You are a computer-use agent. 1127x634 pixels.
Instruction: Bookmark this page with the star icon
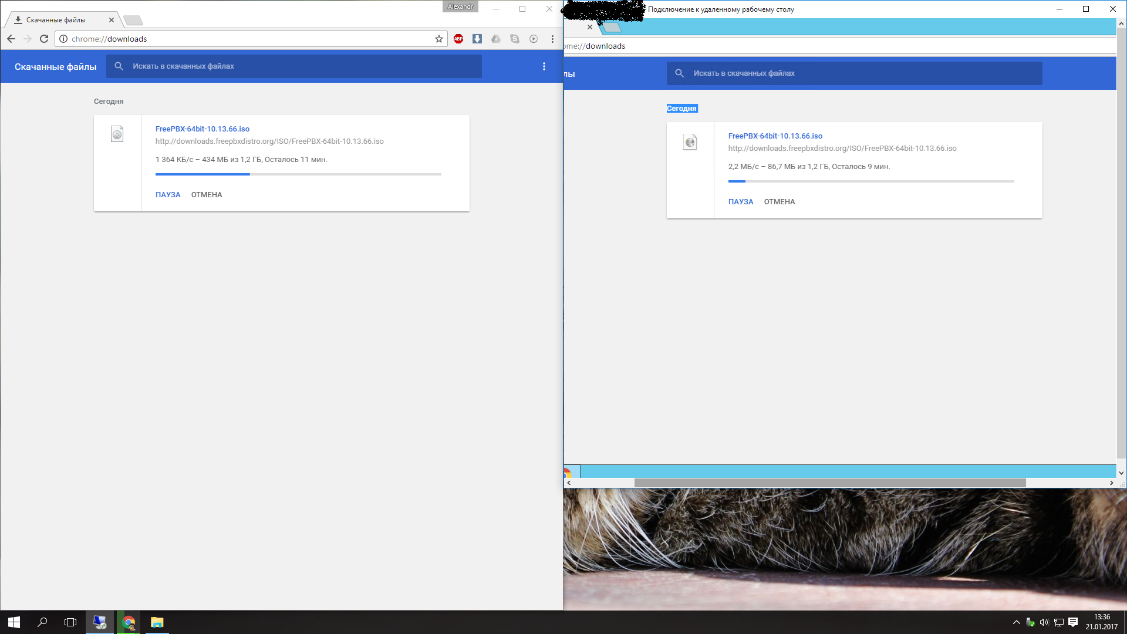(439, 39)
